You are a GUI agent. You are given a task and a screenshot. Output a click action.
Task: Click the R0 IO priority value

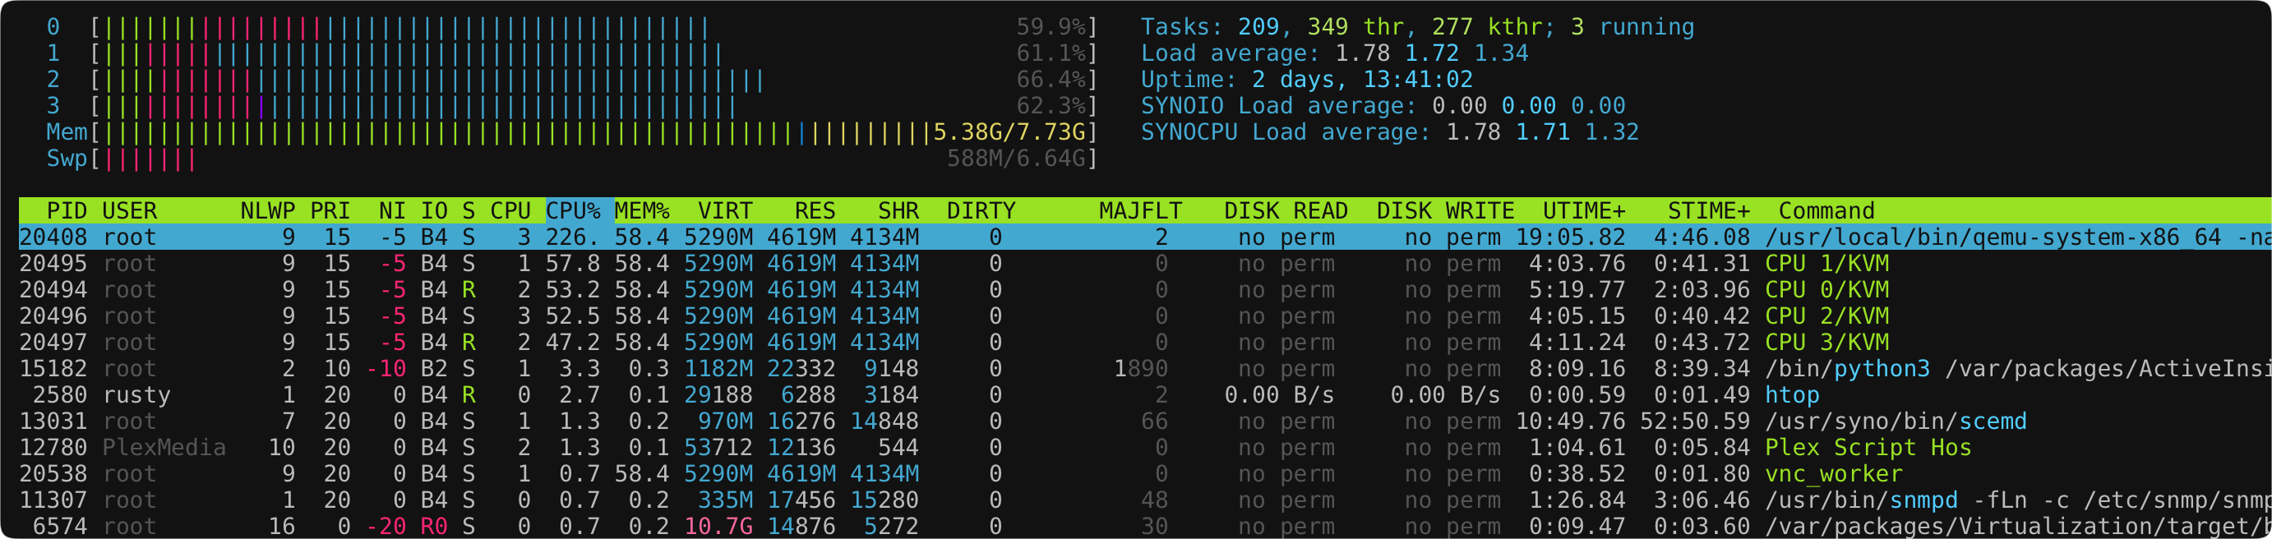(x=434, y=527)
